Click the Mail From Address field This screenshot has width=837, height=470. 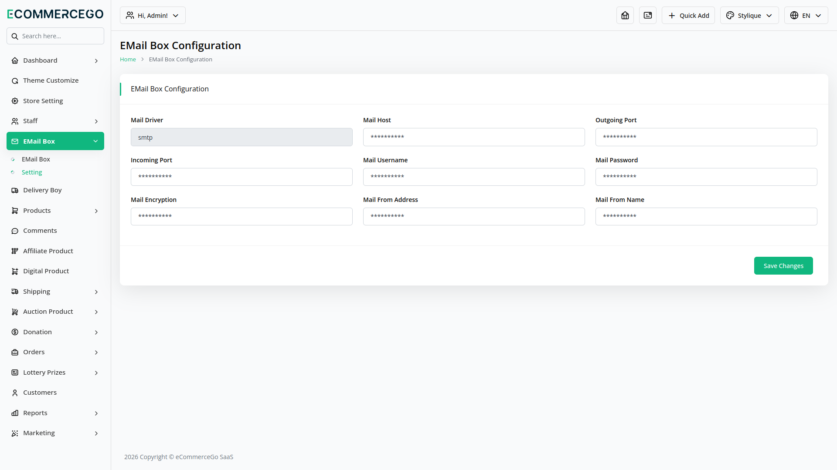(x=474, y=217)
